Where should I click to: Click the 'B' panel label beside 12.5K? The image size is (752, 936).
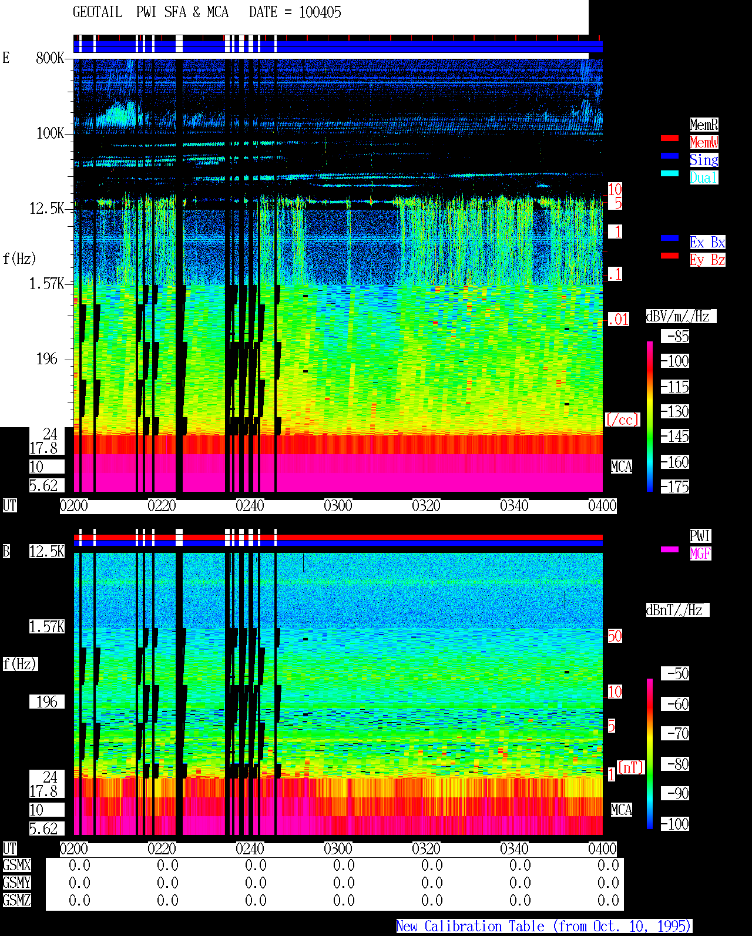(6, 551)
